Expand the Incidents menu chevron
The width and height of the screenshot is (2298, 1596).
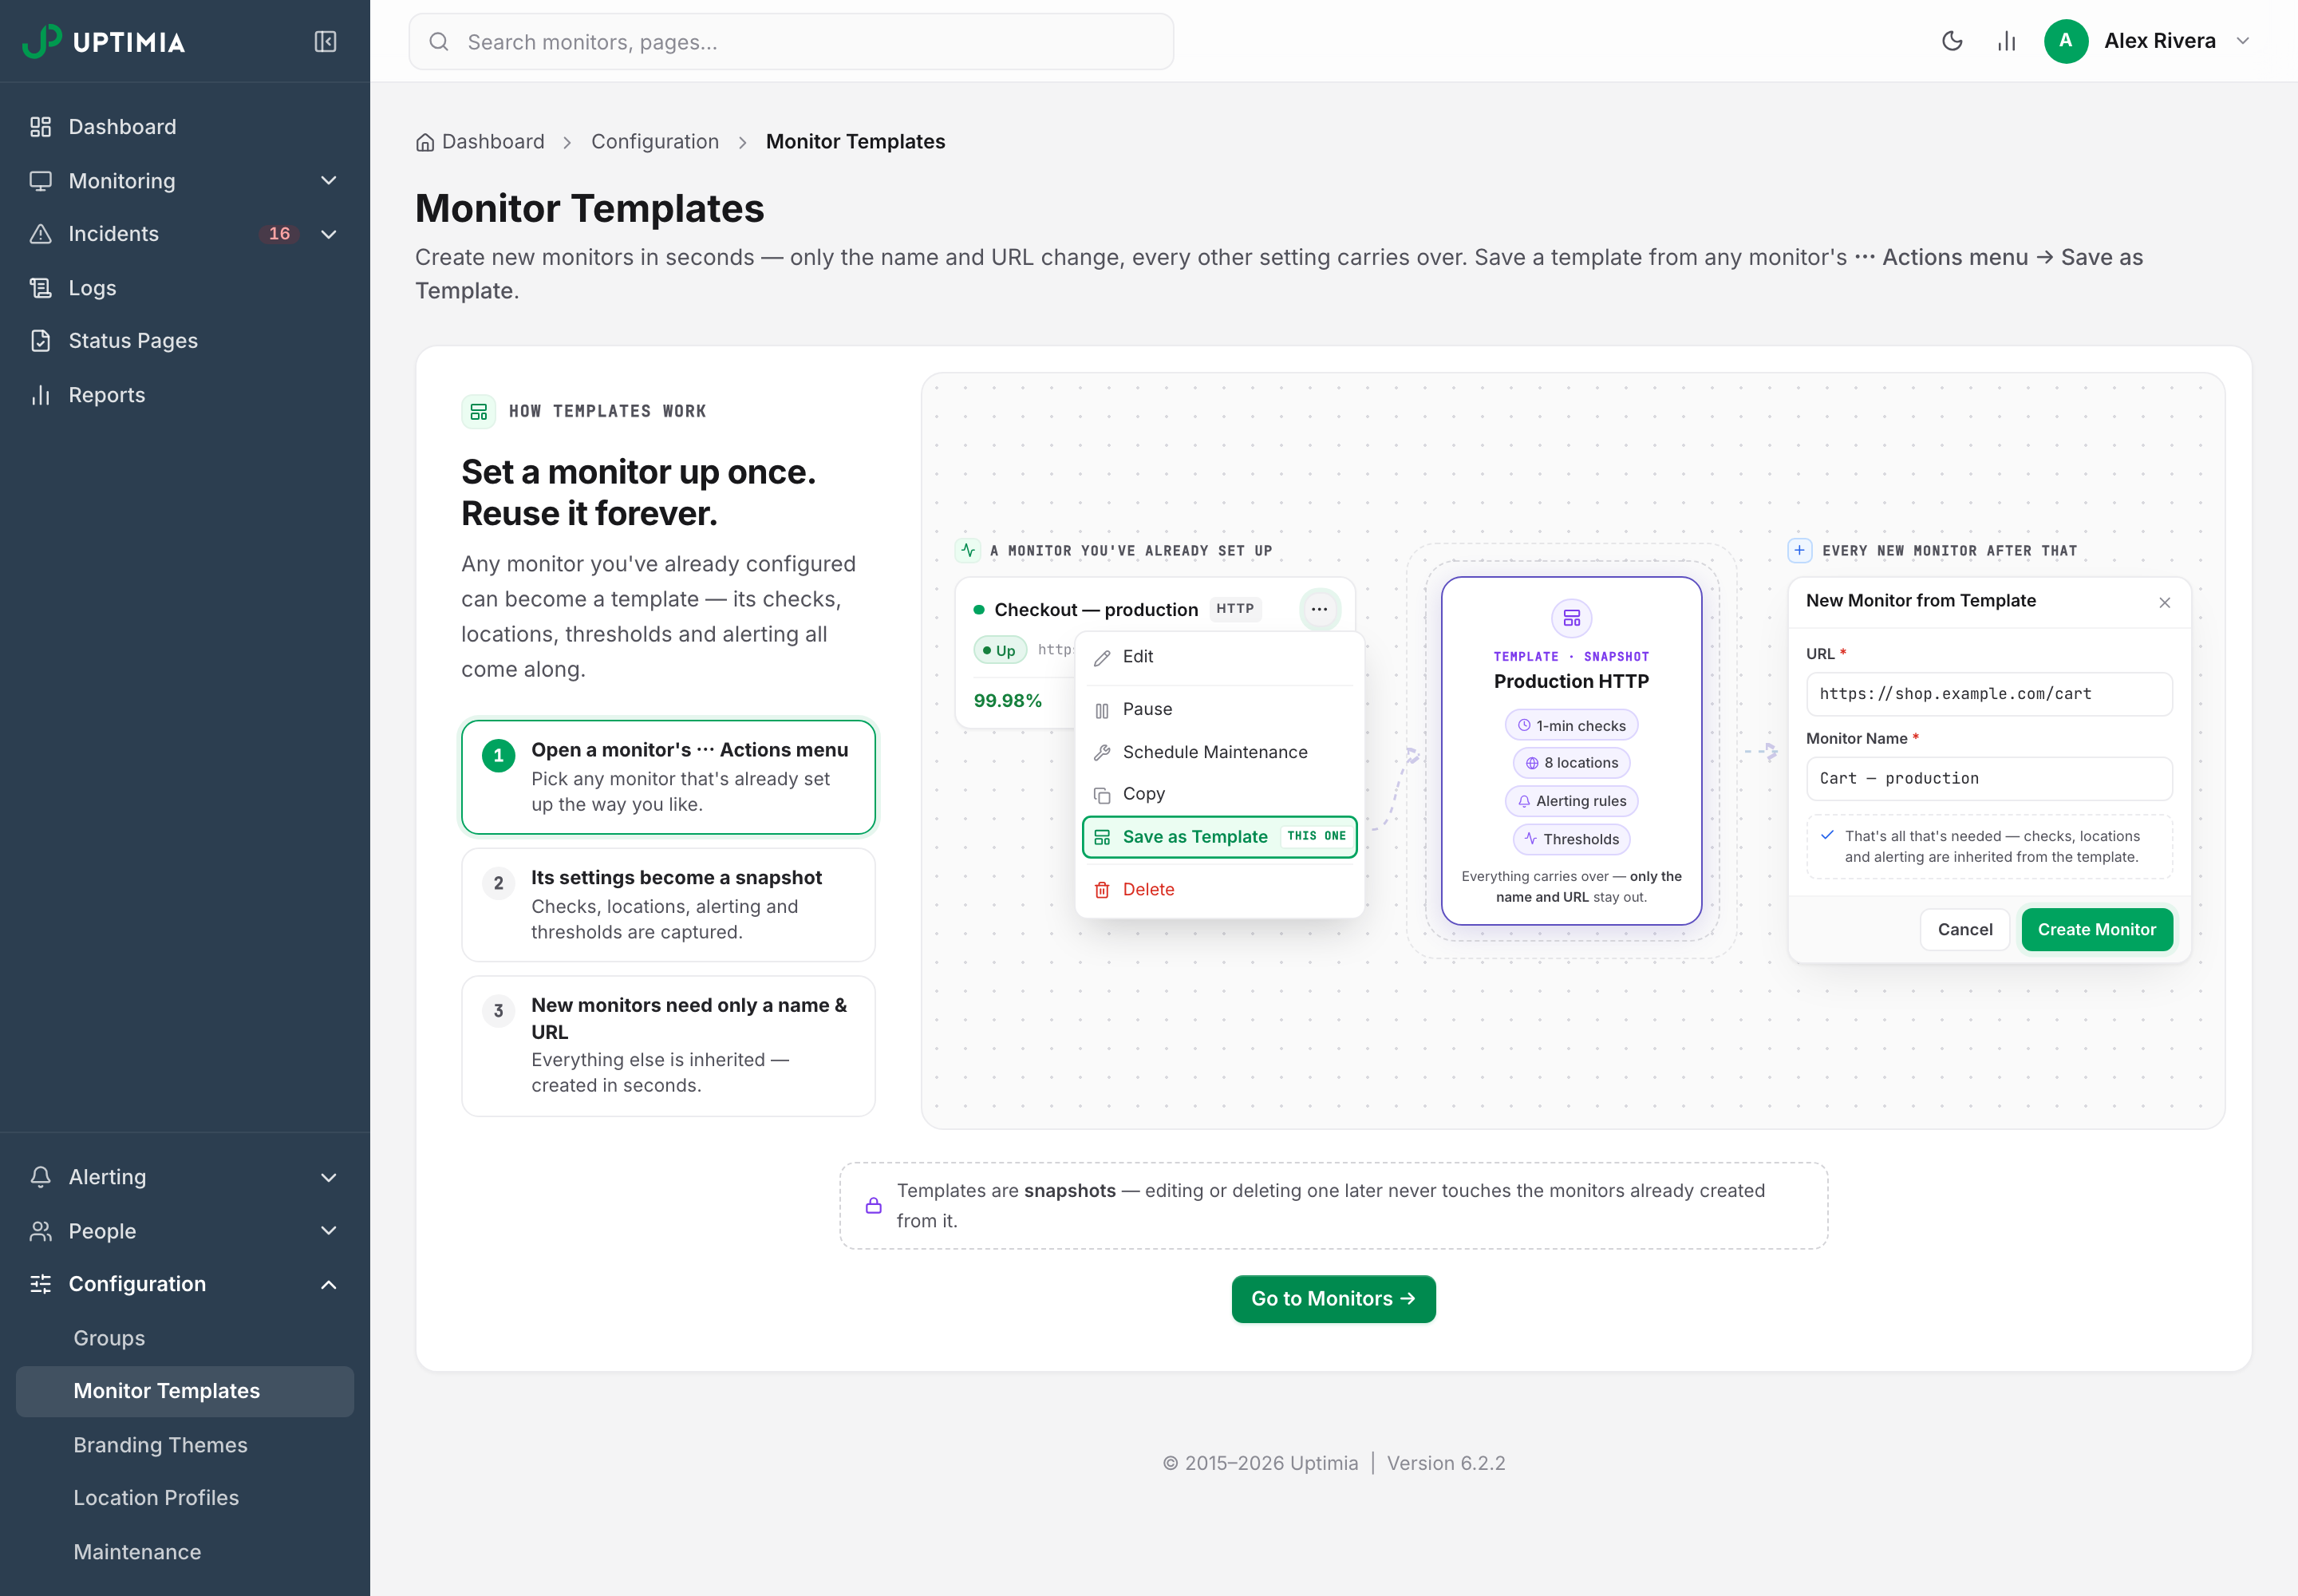point(329,234)
